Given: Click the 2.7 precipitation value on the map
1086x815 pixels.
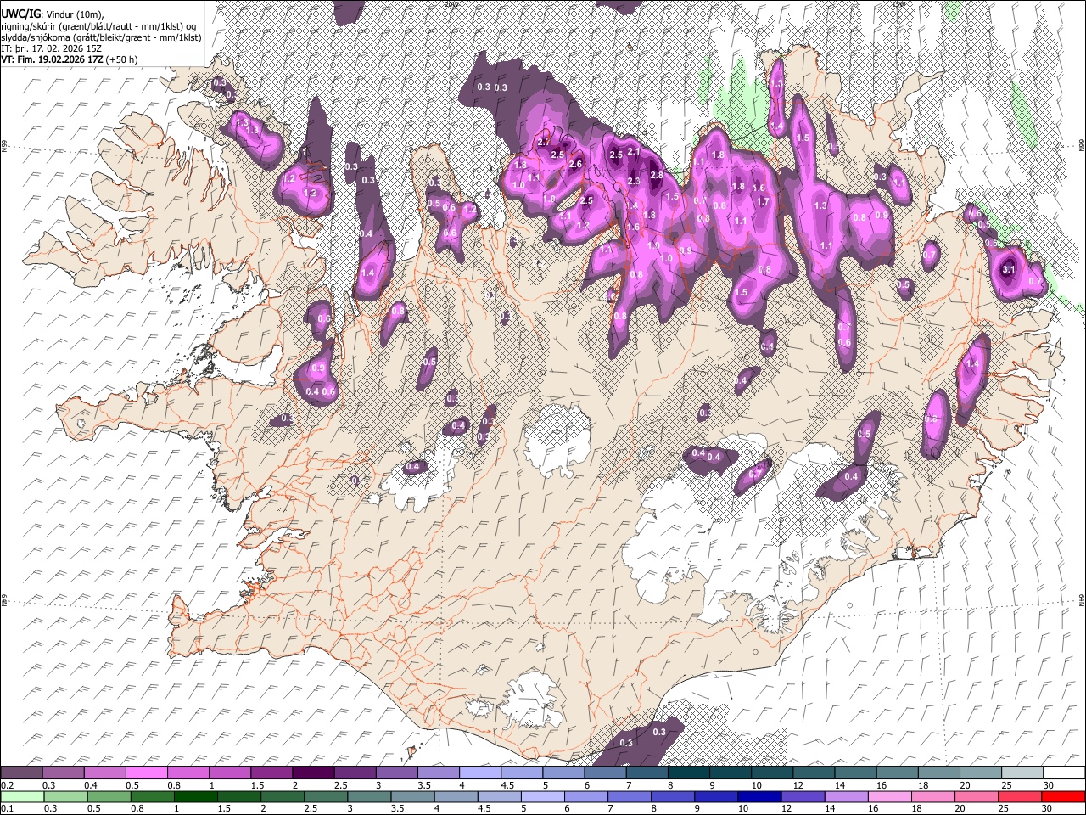Looking at the screenshot, I should [x=544, y=142].
